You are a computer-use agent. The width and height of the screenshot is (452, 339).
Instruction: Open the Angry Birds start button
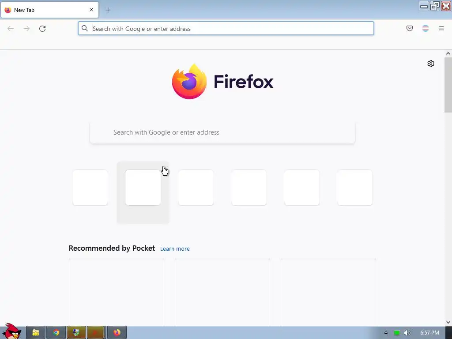(x=11, y=331)
